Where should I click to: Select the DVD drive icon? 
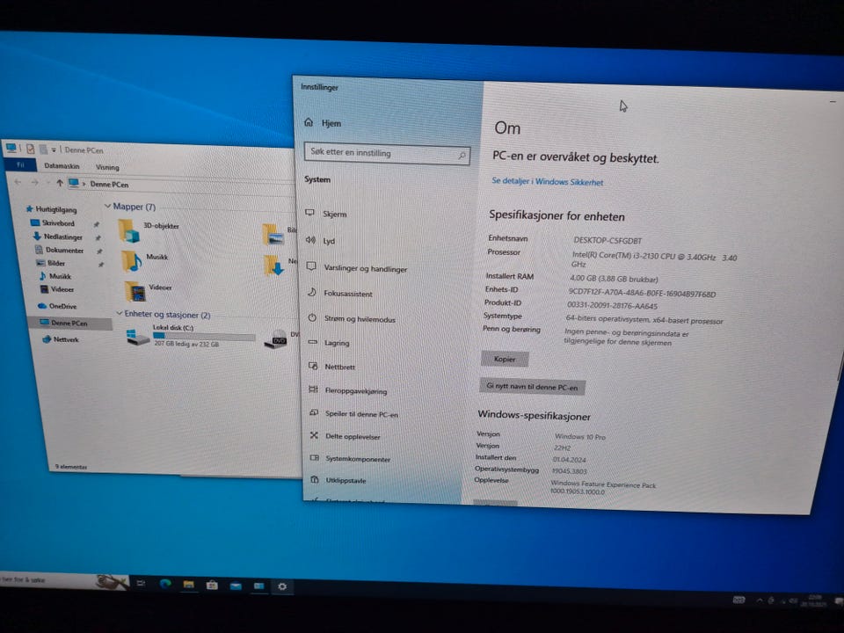[275, 339]
